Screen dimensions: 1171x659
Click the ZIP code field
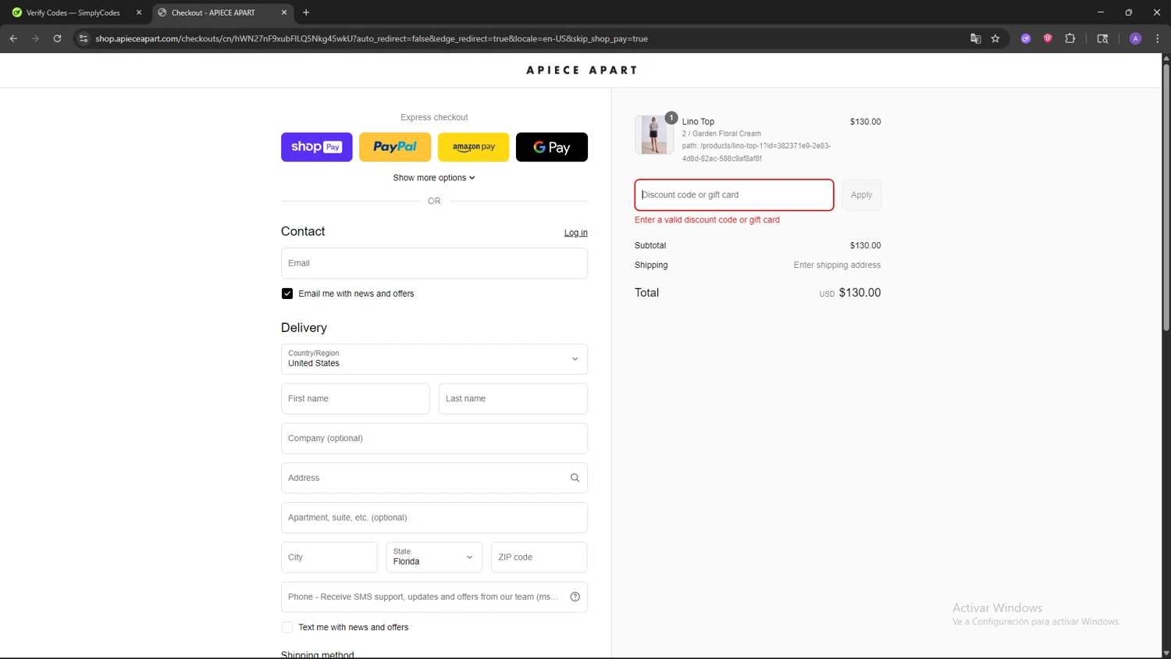[539, 557]
